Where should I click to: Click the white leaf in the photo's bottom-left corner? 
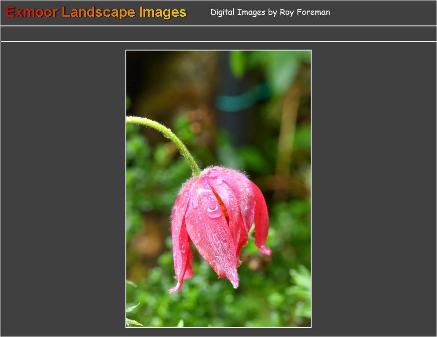tap(133, 322)
